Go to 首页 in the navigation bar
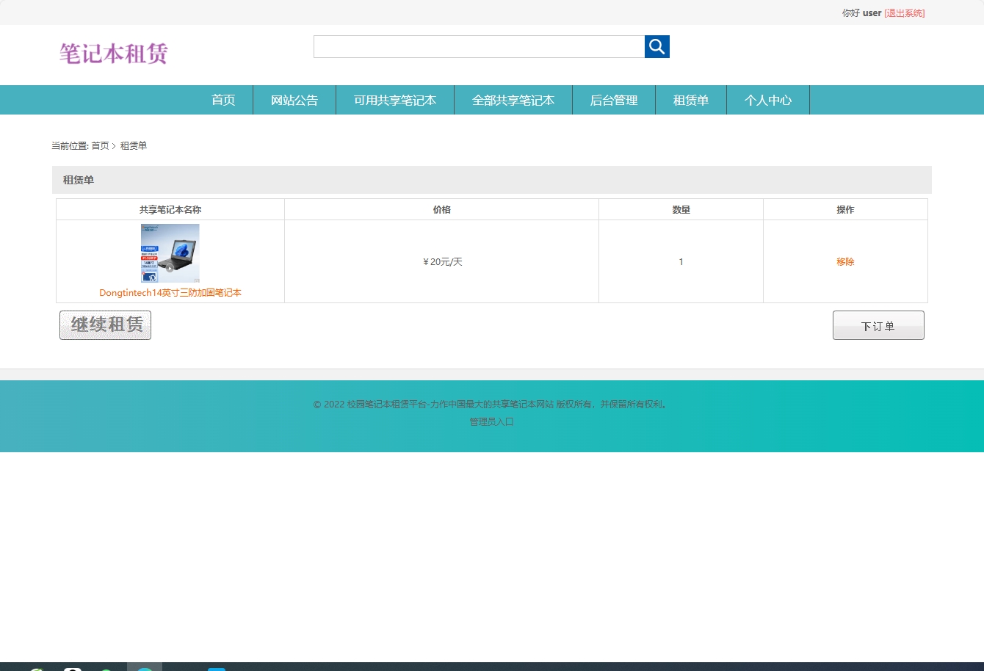The image size is (984, 671). [x=223, y=100]
